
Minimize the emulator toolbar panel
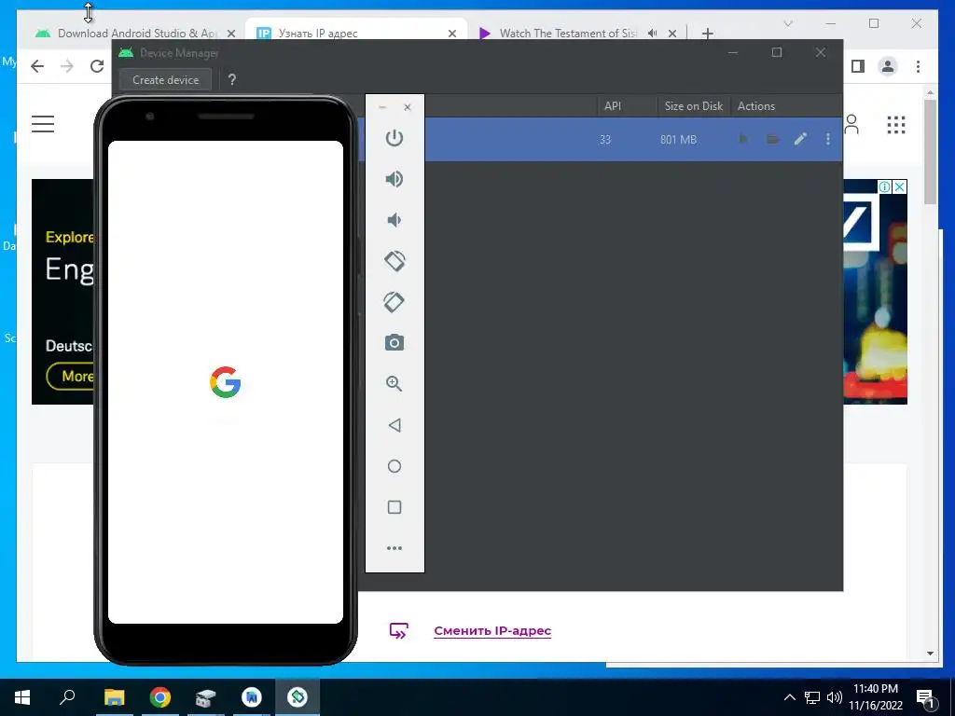click(382, 107)
